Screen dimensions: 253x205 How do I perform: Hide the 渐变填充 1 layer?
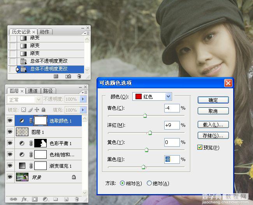(10, 166)
